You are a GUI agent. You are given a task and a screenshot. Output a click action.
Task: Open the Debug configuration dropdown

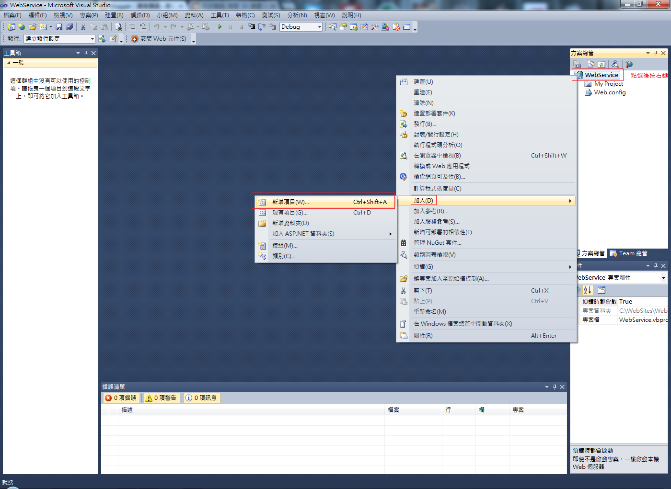[x=320, y=27]
